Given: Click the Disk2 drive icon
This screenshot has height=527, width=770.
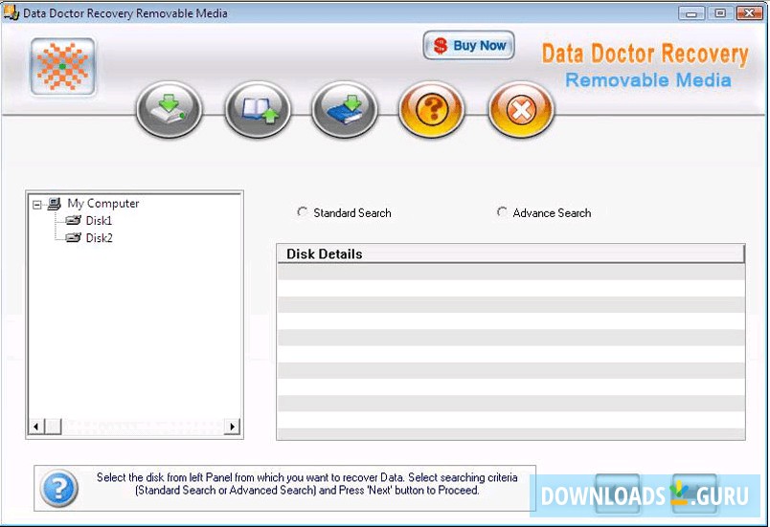Looking at the screenshot, I should click(73, 238).
